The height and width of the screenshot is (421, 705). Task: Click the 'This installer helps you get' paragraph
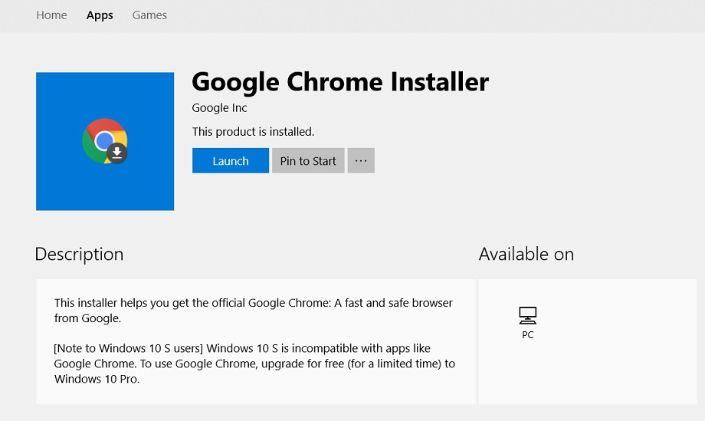point(254,311)
